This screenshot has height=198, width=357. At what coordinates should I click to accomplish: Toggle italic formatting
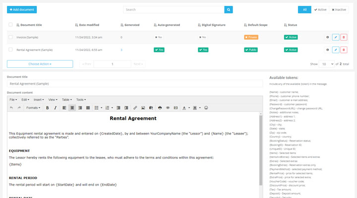[x=56, y=108]
